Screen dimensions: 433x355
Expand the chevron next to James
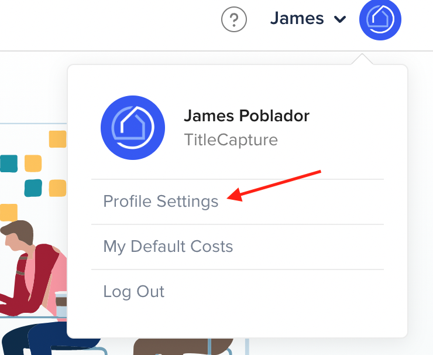(x=339, y=19)
